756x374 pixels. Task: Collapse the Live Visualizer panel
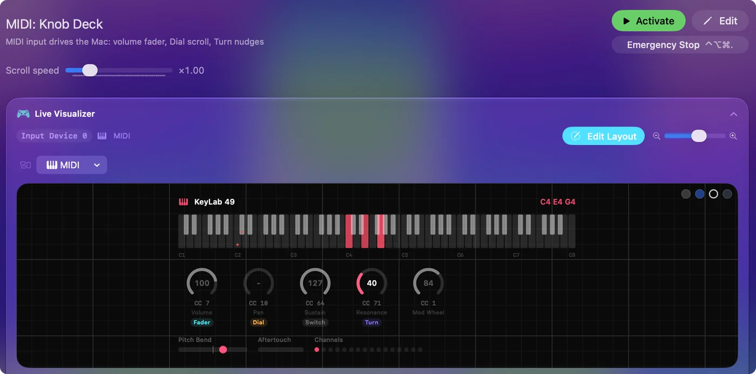(733, 114)
